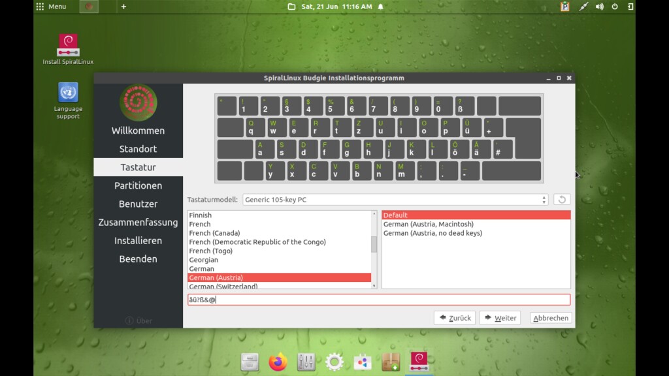Select German (Switzerland) in layout list

(223, 286)
